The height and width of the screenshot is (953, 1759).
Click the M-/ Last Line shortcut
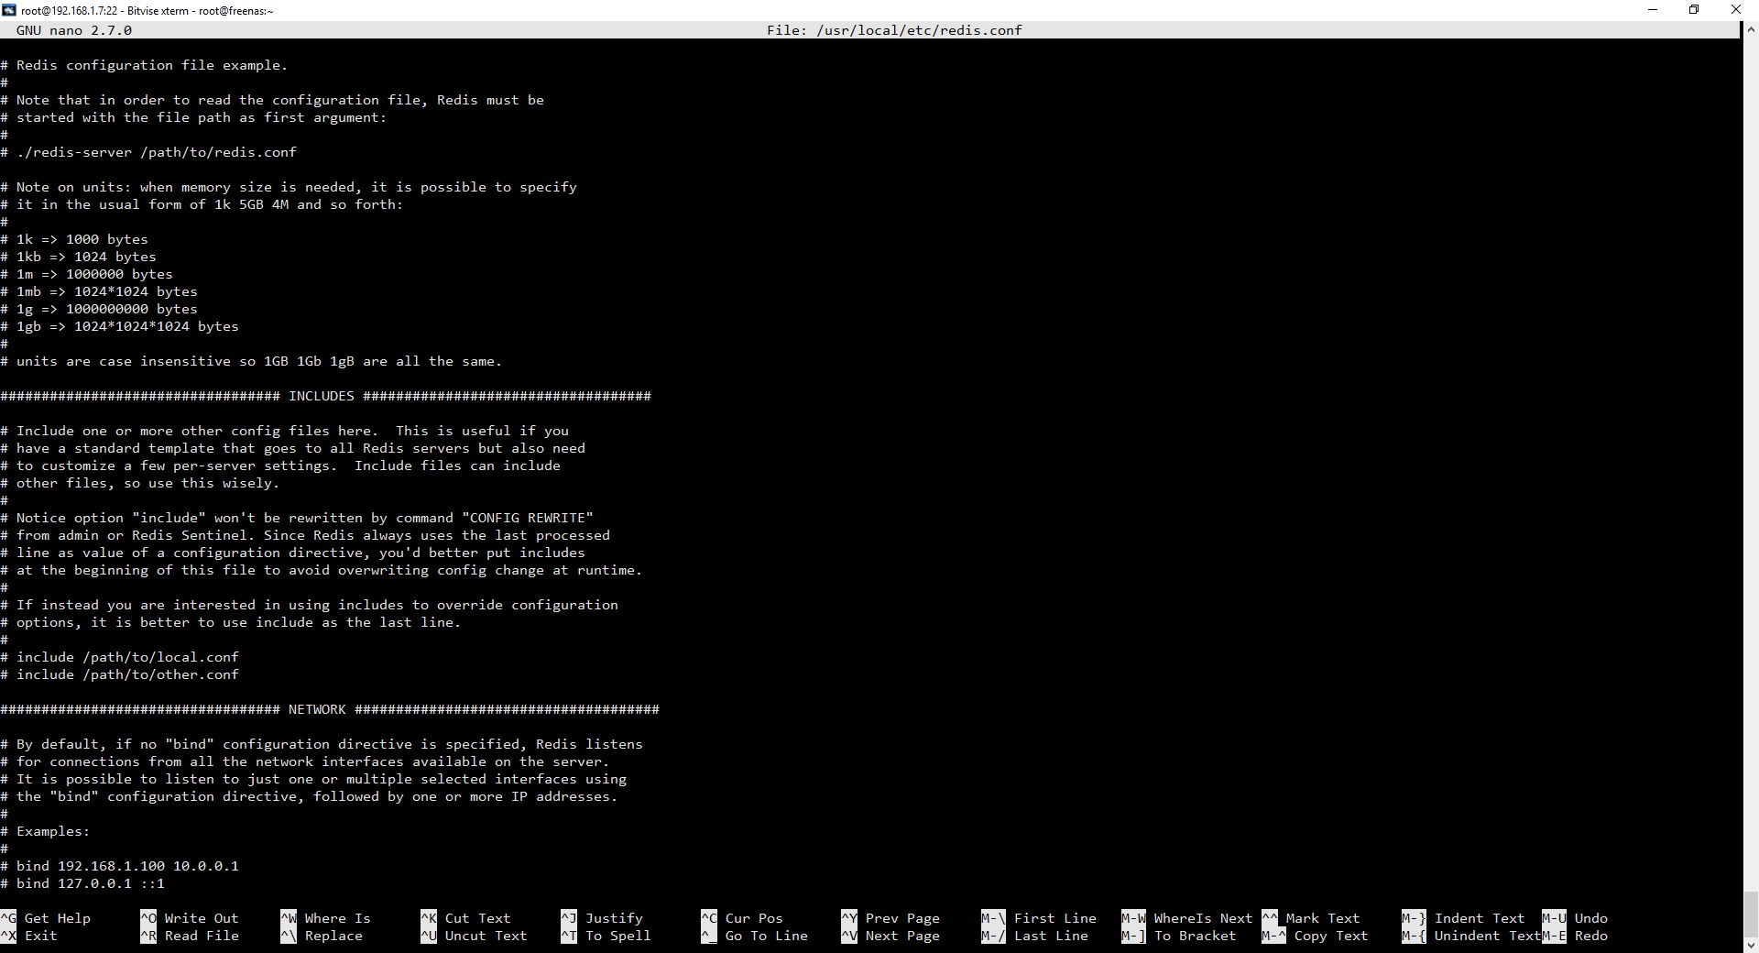(1035, 936)
